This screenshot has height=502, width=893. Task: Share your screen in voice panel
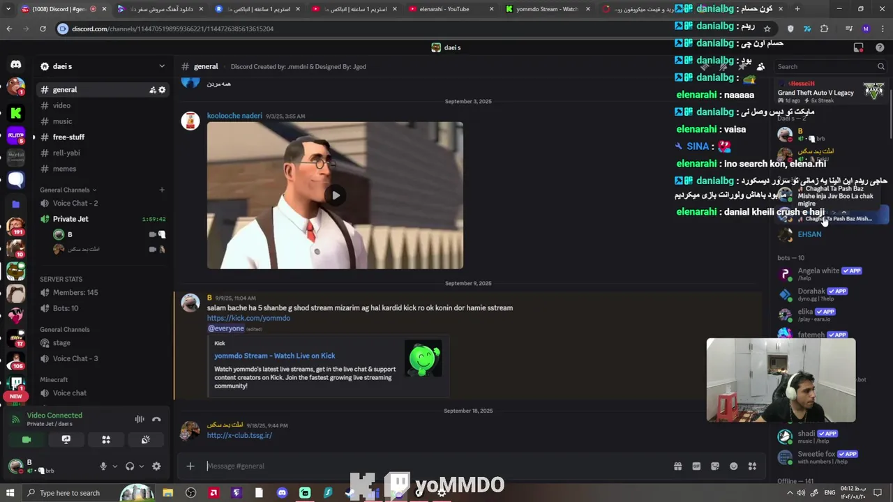coord(66,440)
